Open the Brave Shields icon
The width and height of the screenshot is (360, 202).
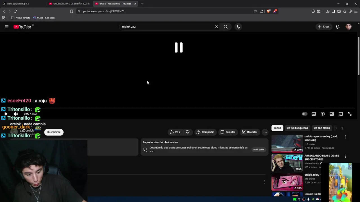pos(269,11)
